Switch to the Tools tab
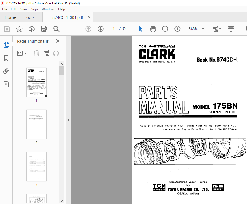The width and height of the screenshot is (247, 204). point(29,17)
